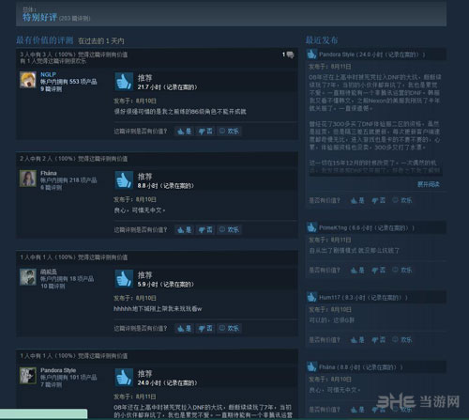Click 推荐 label on the 8.8 hour review
This screenshot has width=469, height=420.
click(145, 177)
